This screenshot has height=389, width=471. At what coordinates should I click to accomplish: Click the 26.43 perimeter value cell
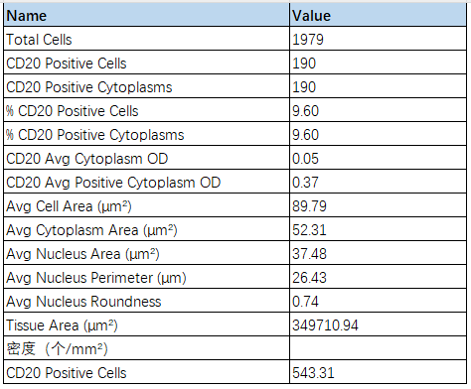pyautogui.click(x=378, y=277)
